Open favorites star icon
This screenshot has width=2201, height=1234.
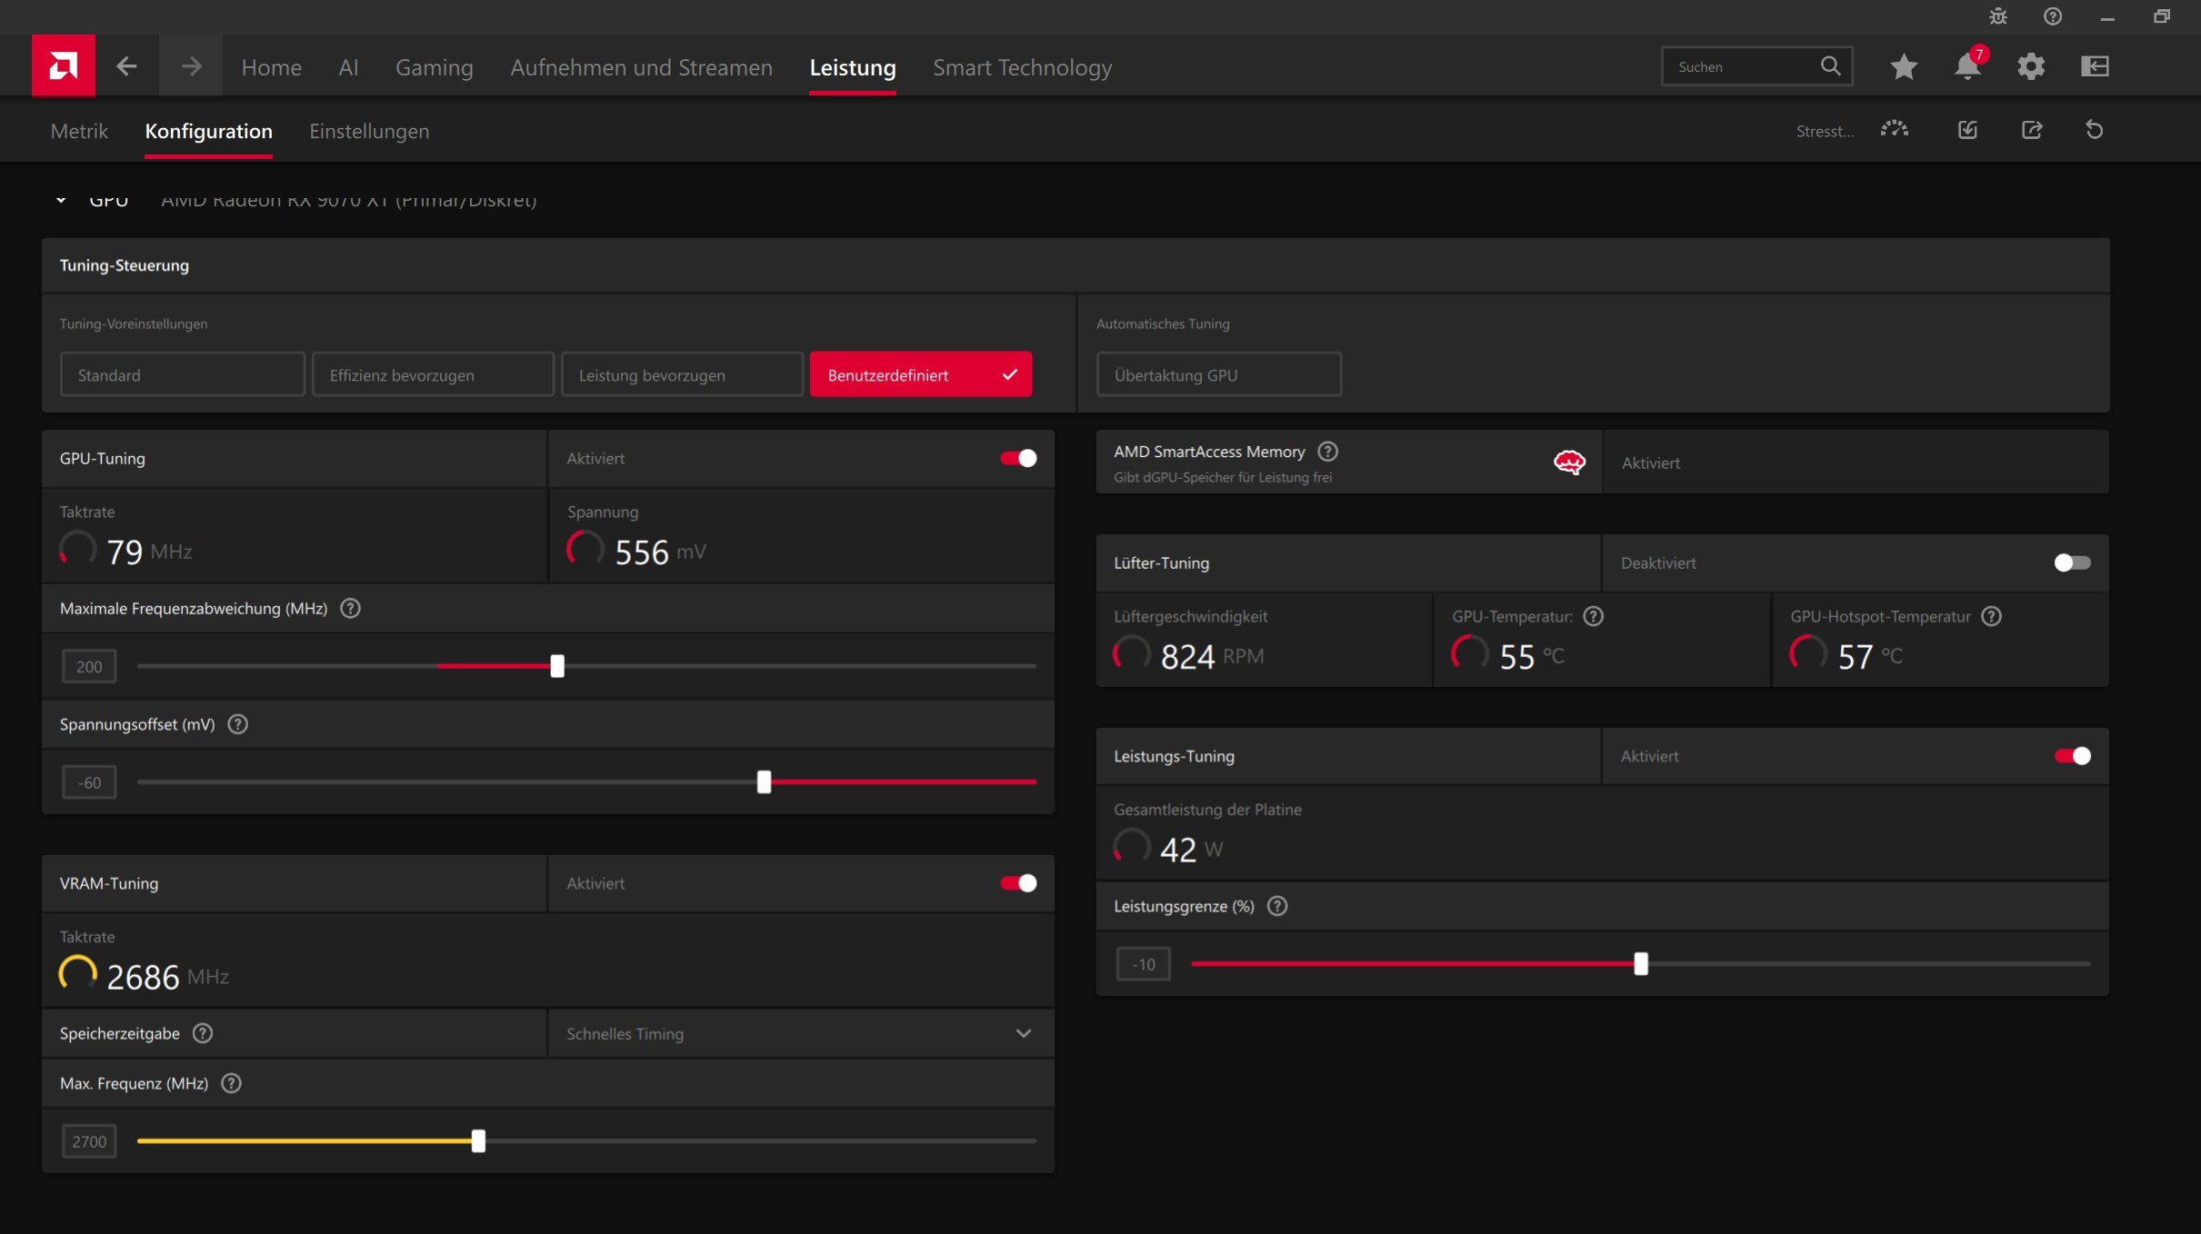click(1903, 66)
